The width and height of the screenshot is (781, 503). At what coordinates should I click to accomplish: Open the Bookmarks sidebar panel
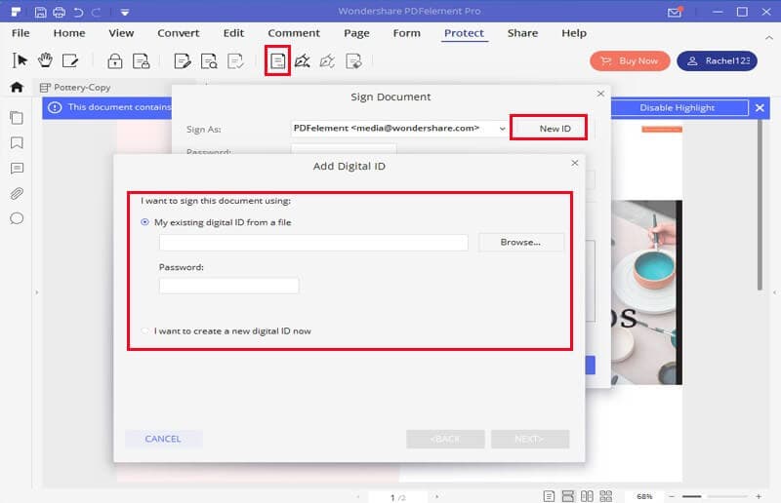pos(17,143)
